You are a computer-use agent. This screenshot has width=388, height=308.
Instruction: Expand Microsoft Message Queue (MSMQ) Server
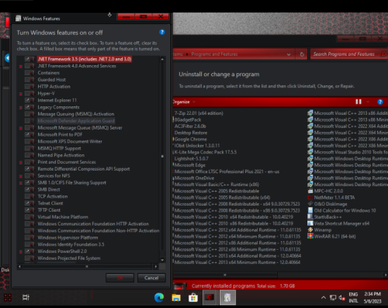point(21,128)
